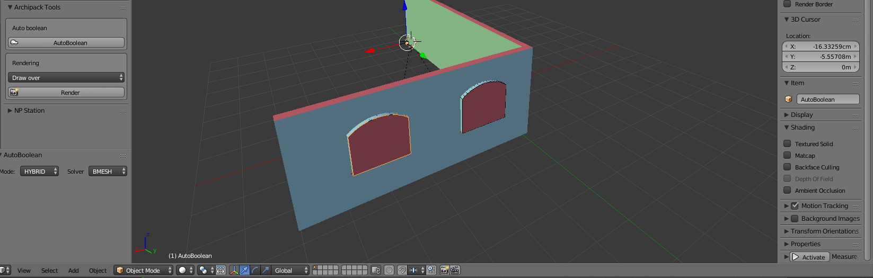
Task: Enable the Matcap checkbox
Action: tap(787, 155)
